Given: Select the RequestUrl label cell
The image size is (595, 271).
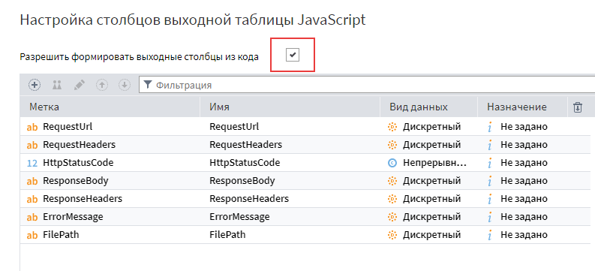Looking at the screenshot, I should pyautogui.click(x=110, y=126).
